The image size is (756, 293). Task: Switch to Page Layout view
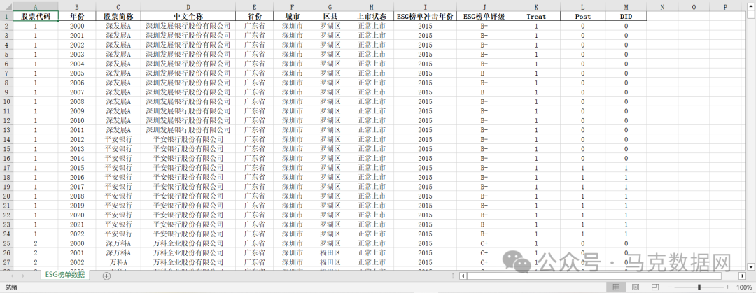pyautogui.click(x=634, y=287)
